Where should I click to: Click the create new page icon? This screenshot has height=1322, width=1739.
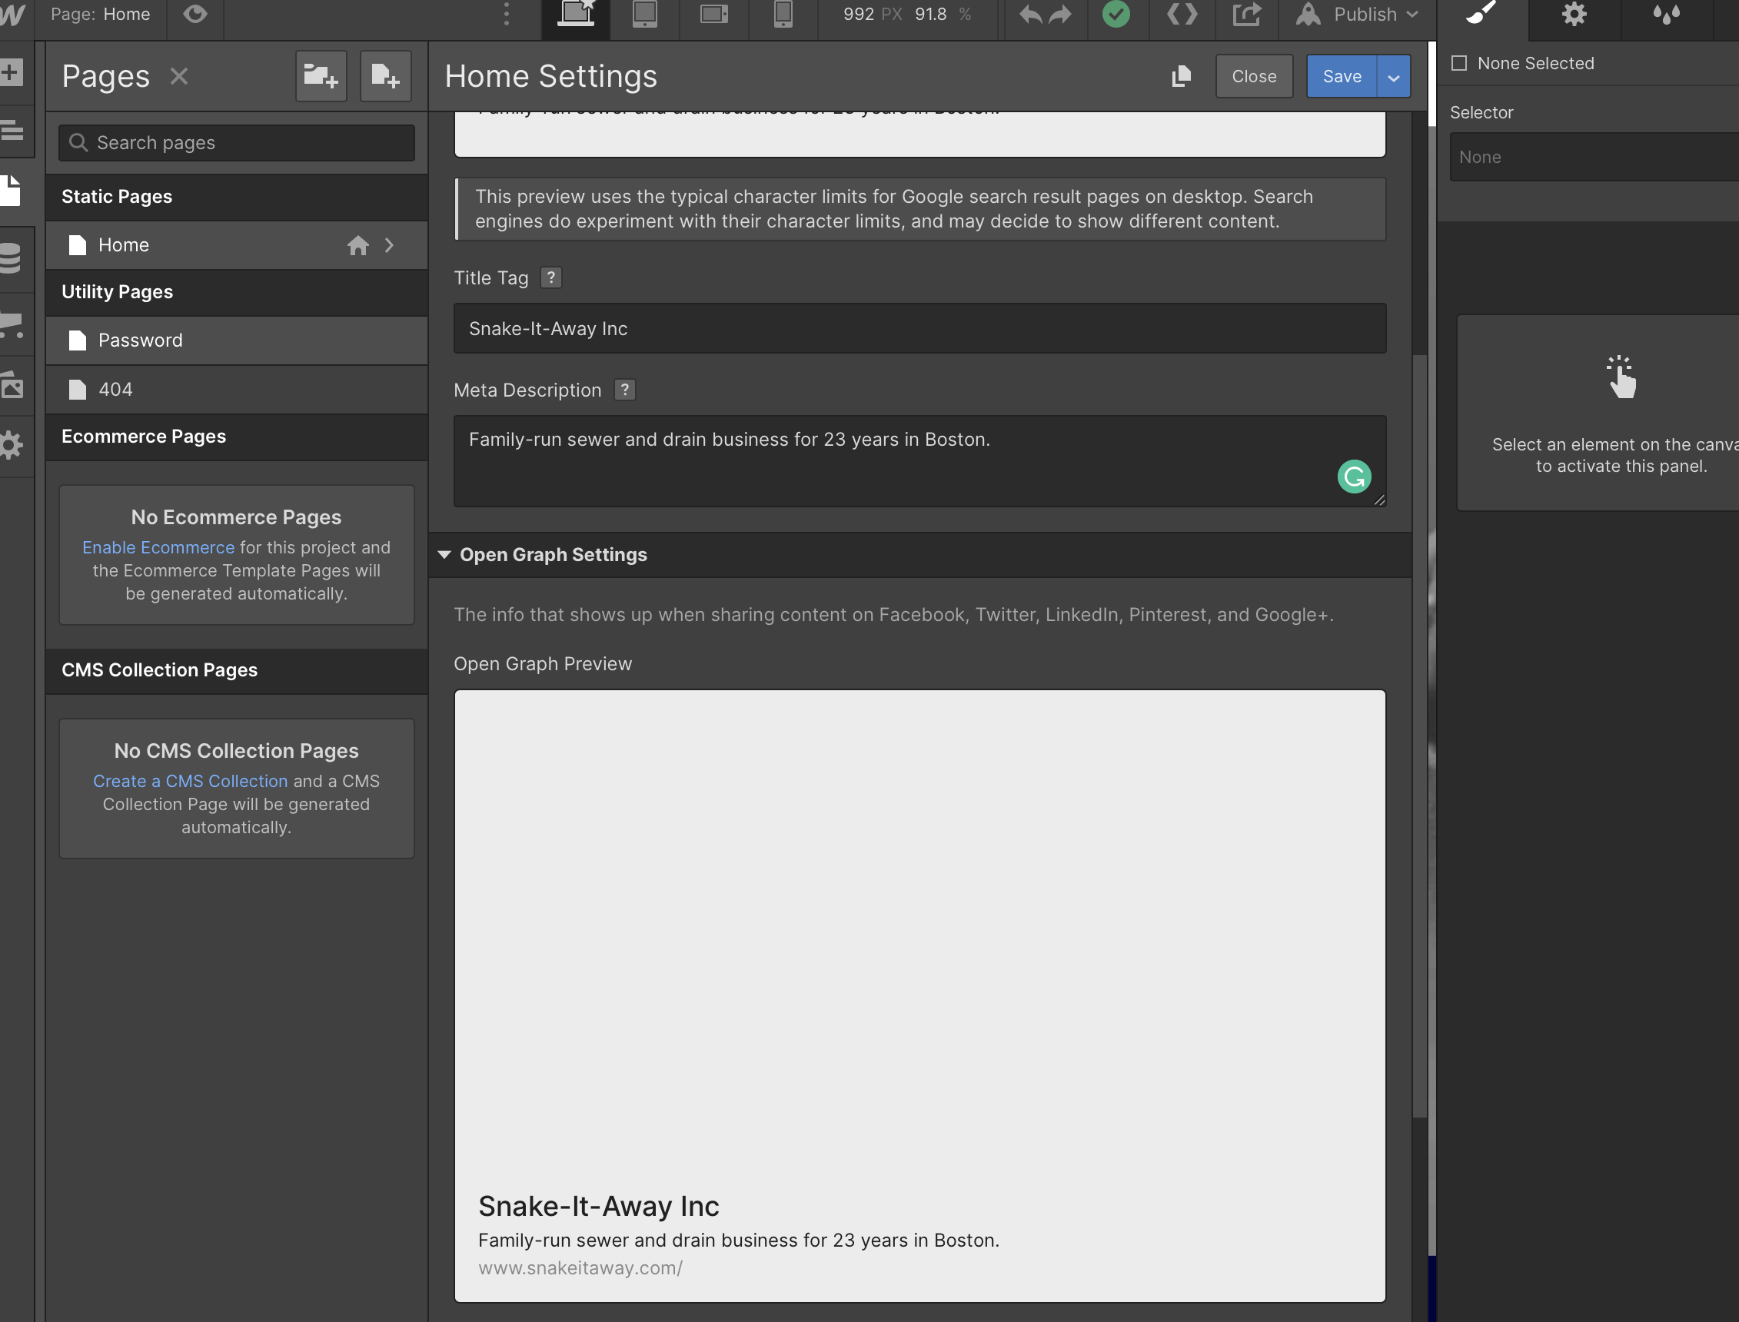[386, 76]
